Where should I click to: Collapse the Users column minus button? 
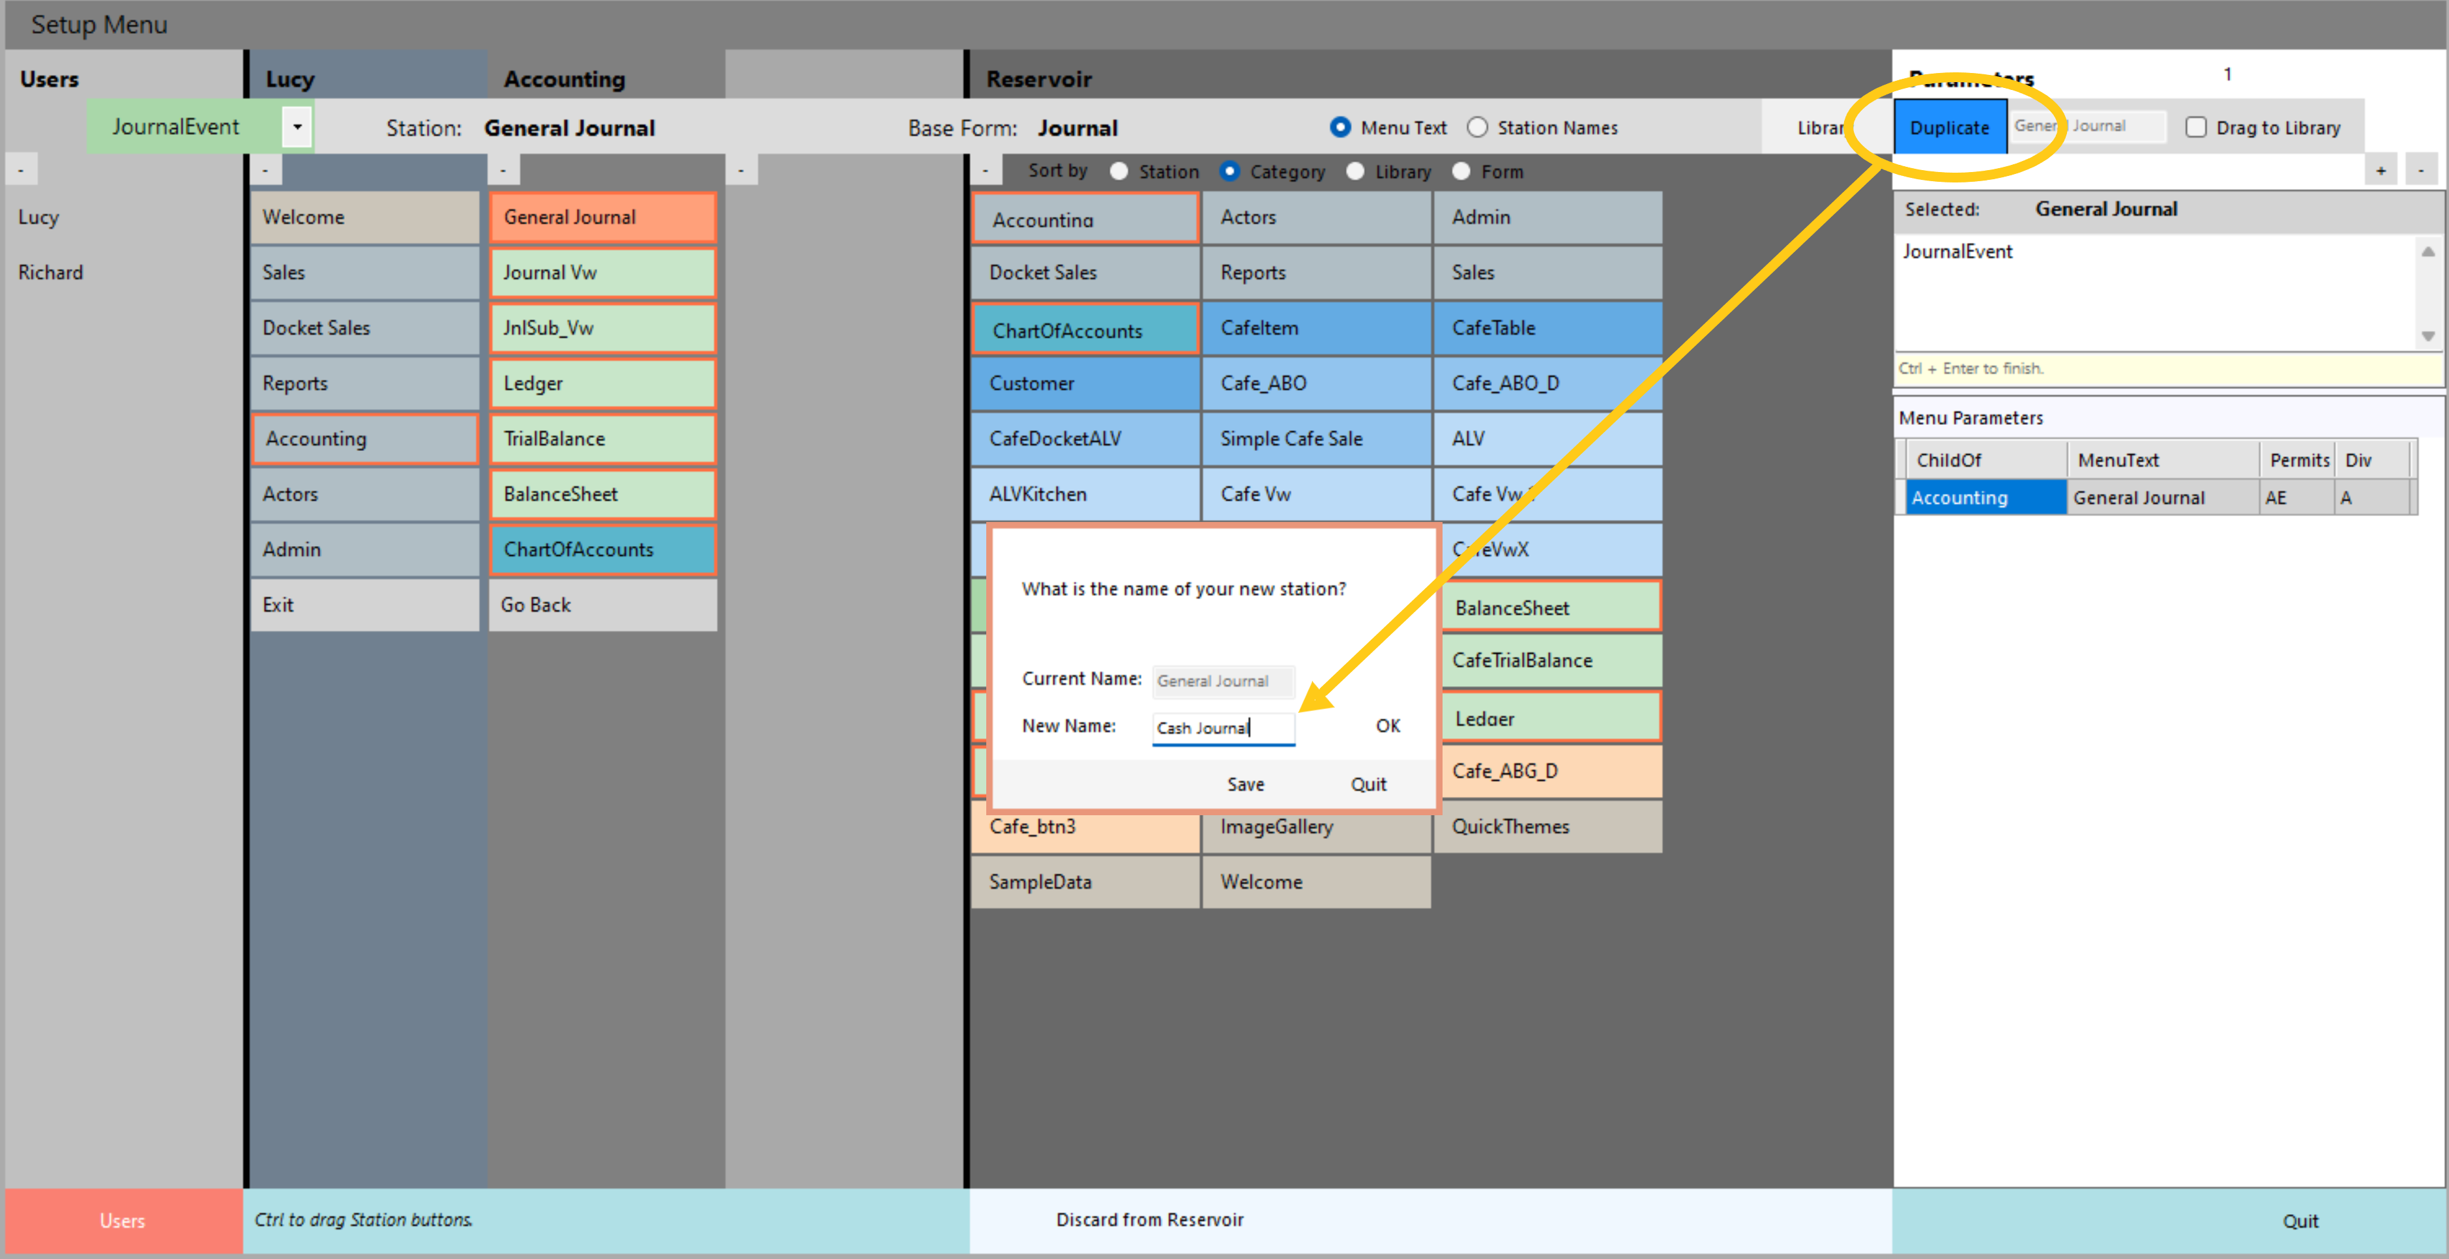[21, 170]
